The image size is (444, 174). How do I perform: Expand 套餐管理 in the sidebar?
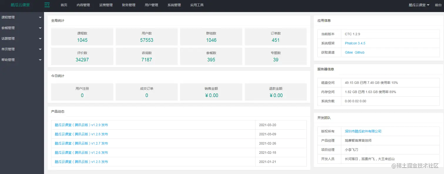[22, 28]
